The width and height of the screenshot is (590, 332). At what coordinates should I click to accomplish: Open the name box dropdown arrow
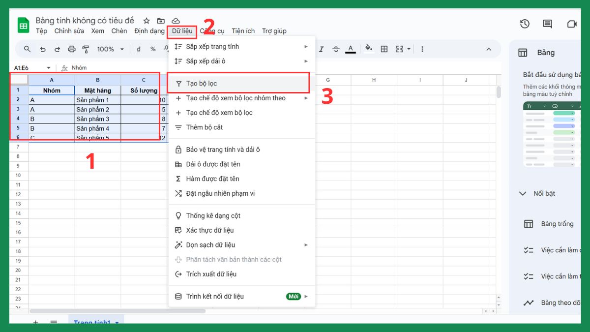[x=49, y=68]
